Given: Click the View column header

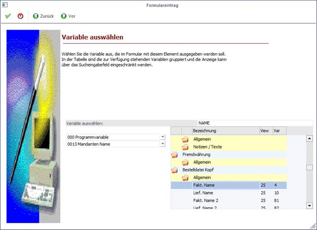Looking at the screenshot, I should (265, 131).
